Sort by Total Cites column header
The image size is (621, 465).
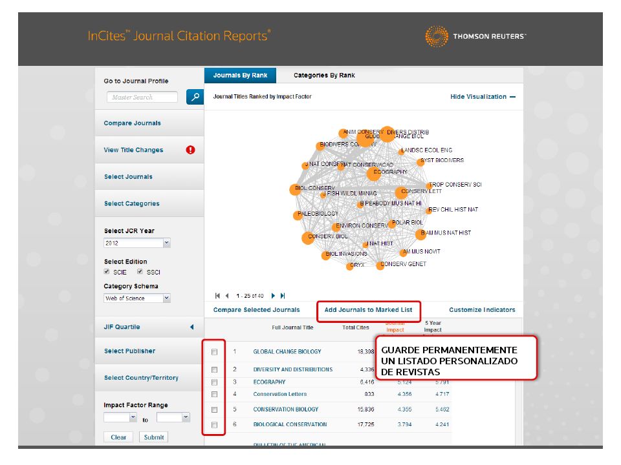(x=355, y=328)
